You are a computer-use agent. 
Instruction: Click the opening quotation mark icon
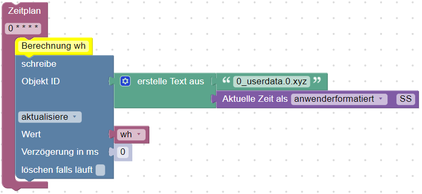pos(226,80)
